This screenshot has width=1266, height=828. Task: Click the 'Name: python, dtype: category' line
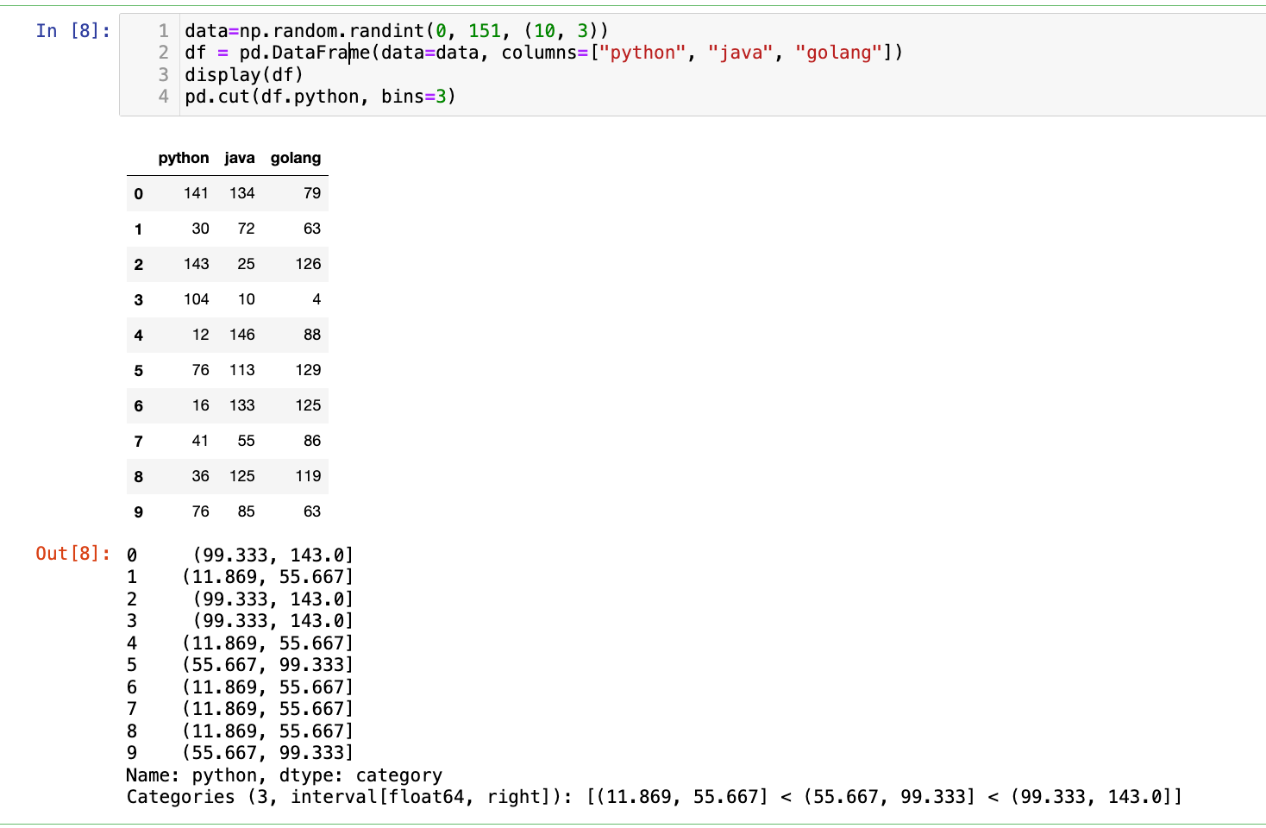click(x=284, y=775)
